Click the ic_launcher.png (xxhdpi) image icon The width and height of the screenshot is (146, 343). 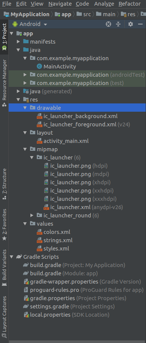[46, 191]
